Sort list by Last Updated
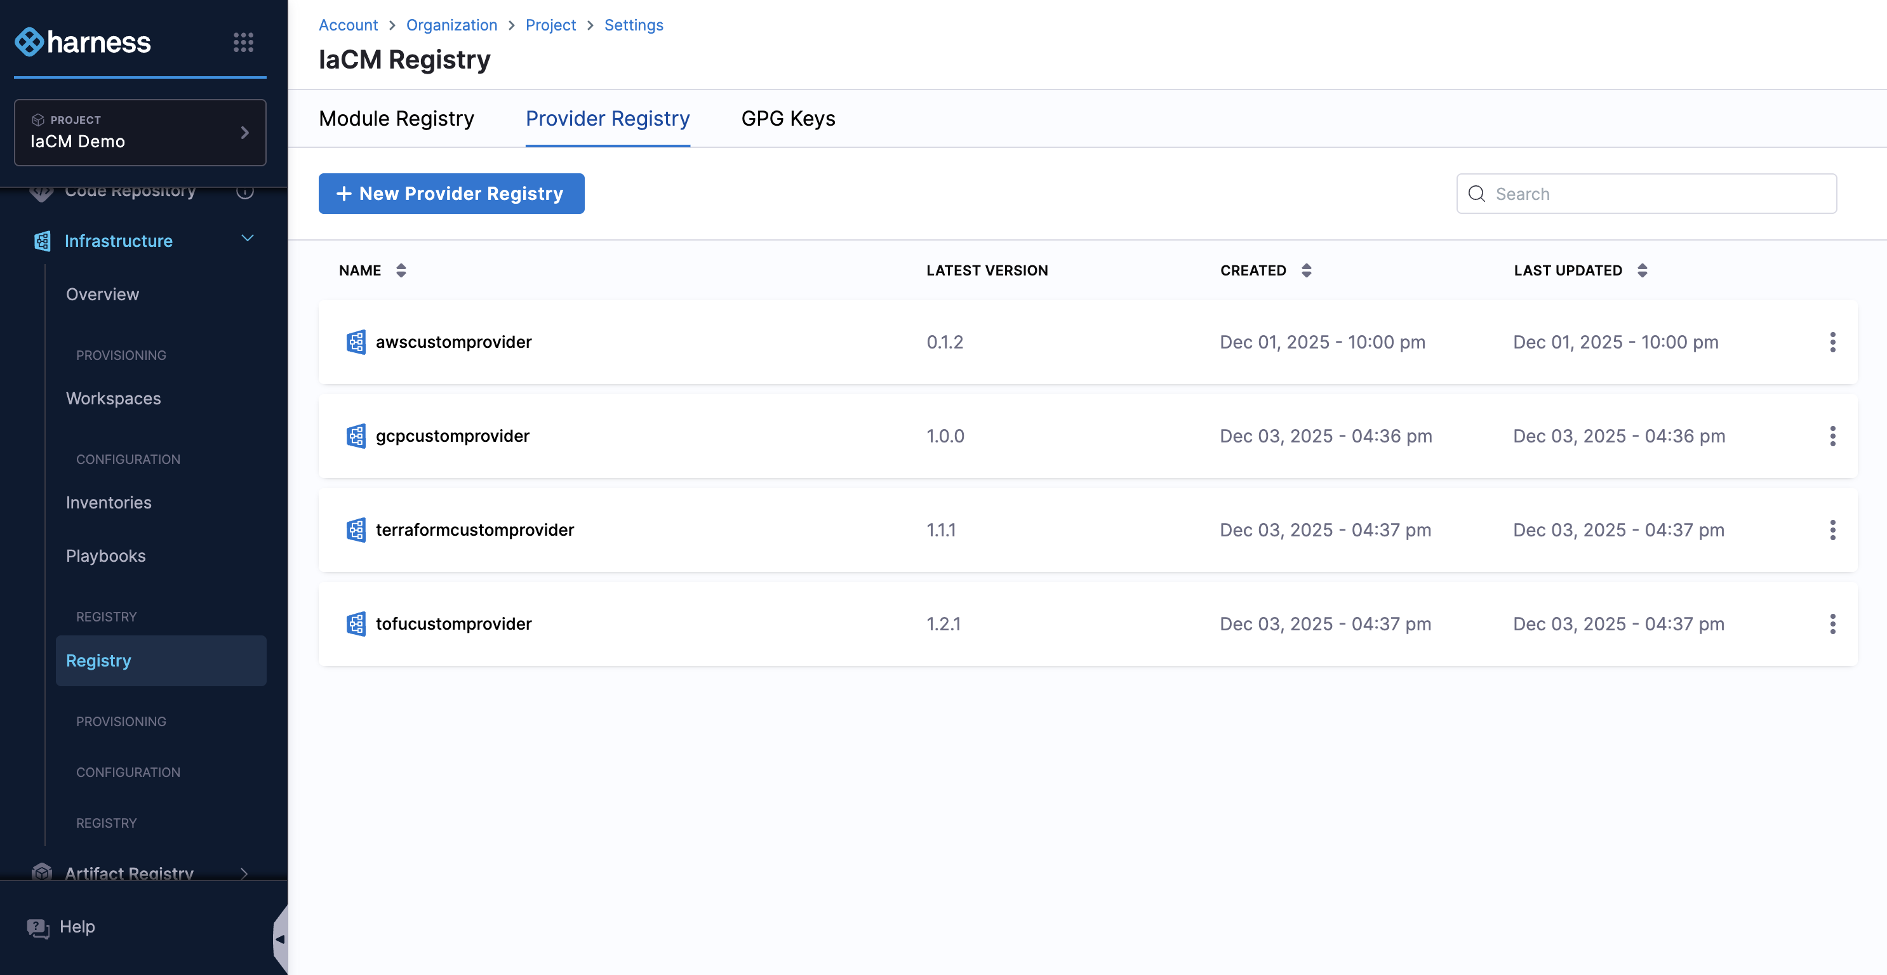Screen dimensions: 1887x975 point(1642,270)
